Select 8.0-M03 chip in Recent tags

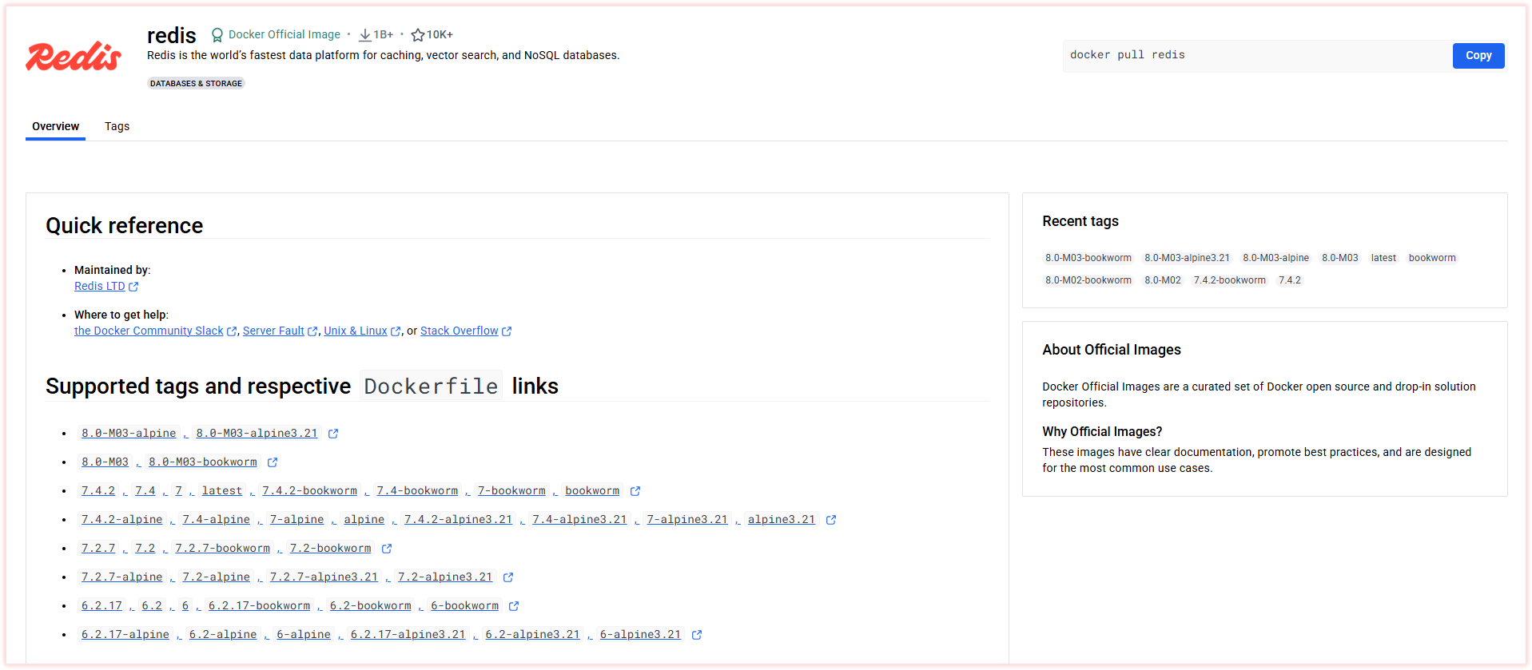pyautogui.click(x=1340, y=258)
